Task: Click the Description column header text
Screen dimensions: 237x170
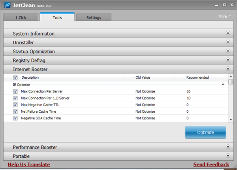Action: (x=30, y=77)
